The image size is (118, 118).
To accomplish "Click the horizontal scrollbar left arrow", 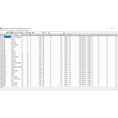I will point(1,87).
